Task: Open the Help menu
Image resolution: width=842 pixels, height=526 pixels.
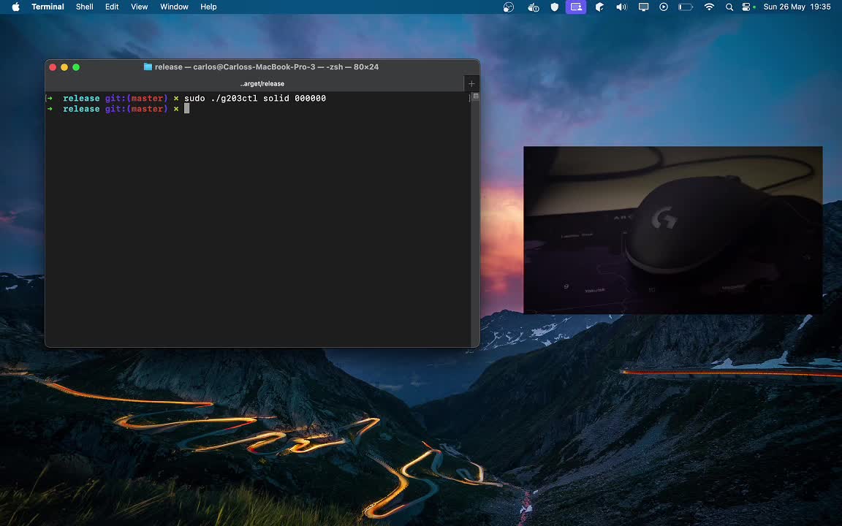Action: (x=208, y=7)
